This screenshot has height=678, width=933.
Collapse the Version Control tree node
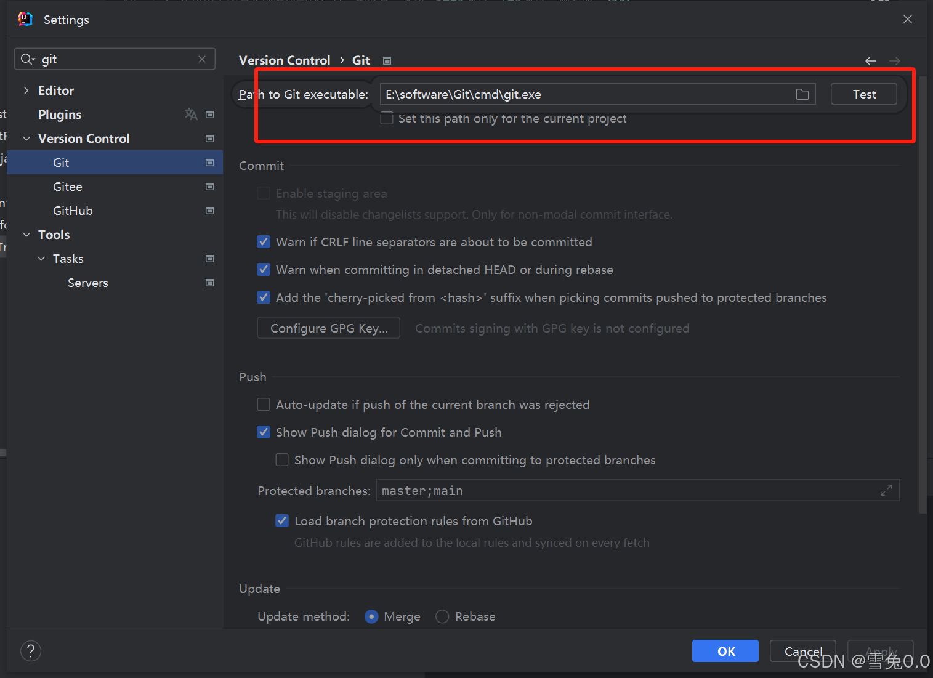26,139
